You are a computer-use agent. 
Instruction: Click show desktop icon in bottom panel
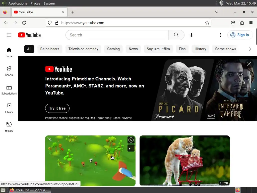(x=3, y=190)
